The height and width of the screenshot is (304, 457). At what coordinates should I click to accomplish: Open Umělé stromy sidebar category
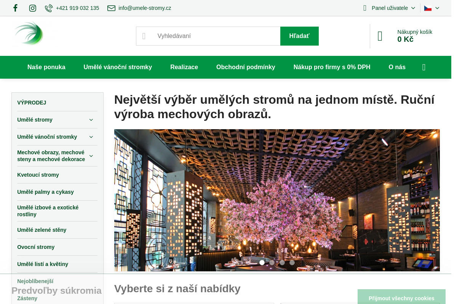[35, 120]
